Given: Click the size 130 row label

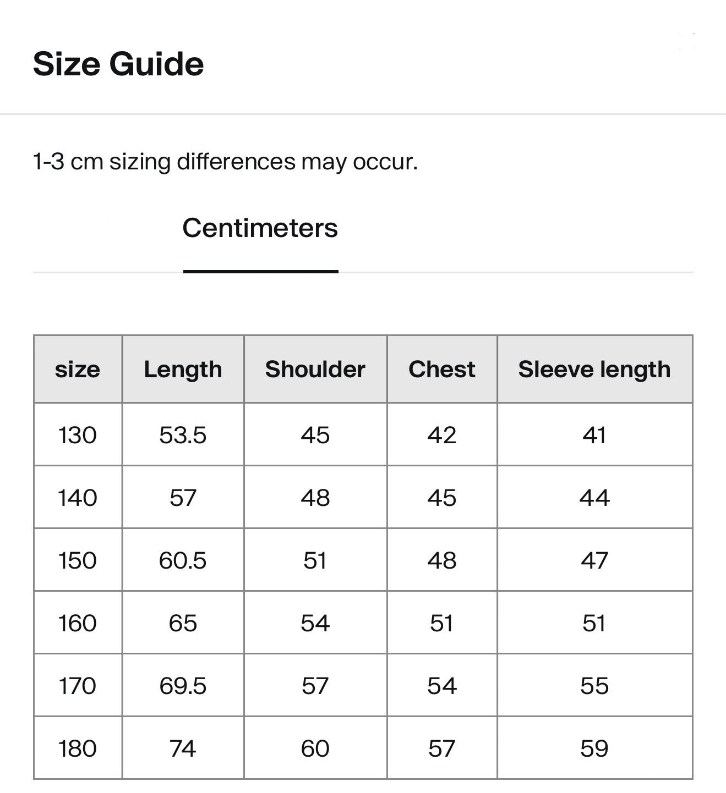Looking at the screenshot, I should tap(78, 435).
